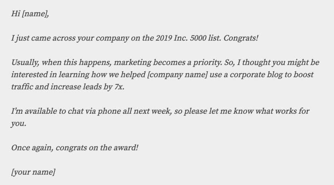Click the word 'marketing' in second paragraph
Image resolution: width=334 pixels, height=185 pixels.
[x=132, y=63]
